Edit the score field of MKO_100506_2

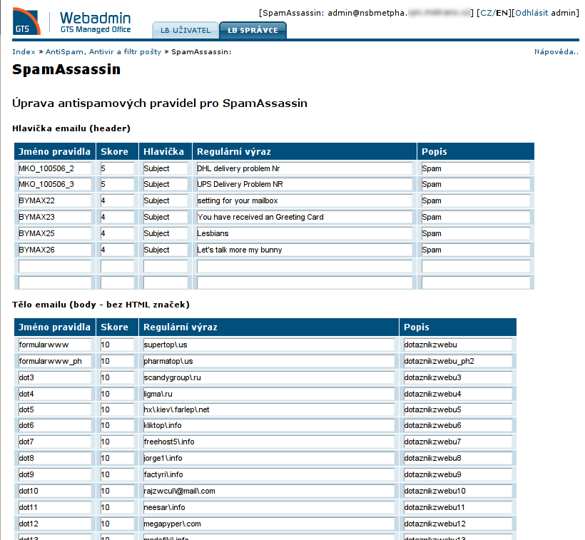pos(117,168)
